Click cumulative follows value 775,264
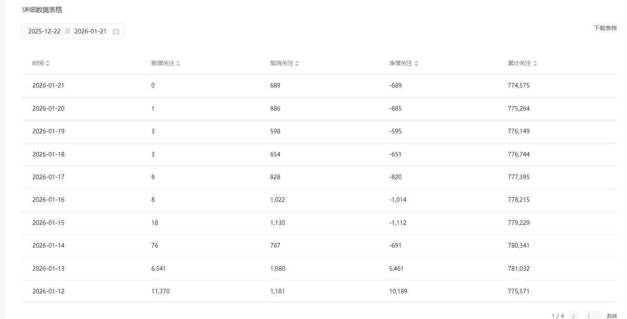 [519, 109]
